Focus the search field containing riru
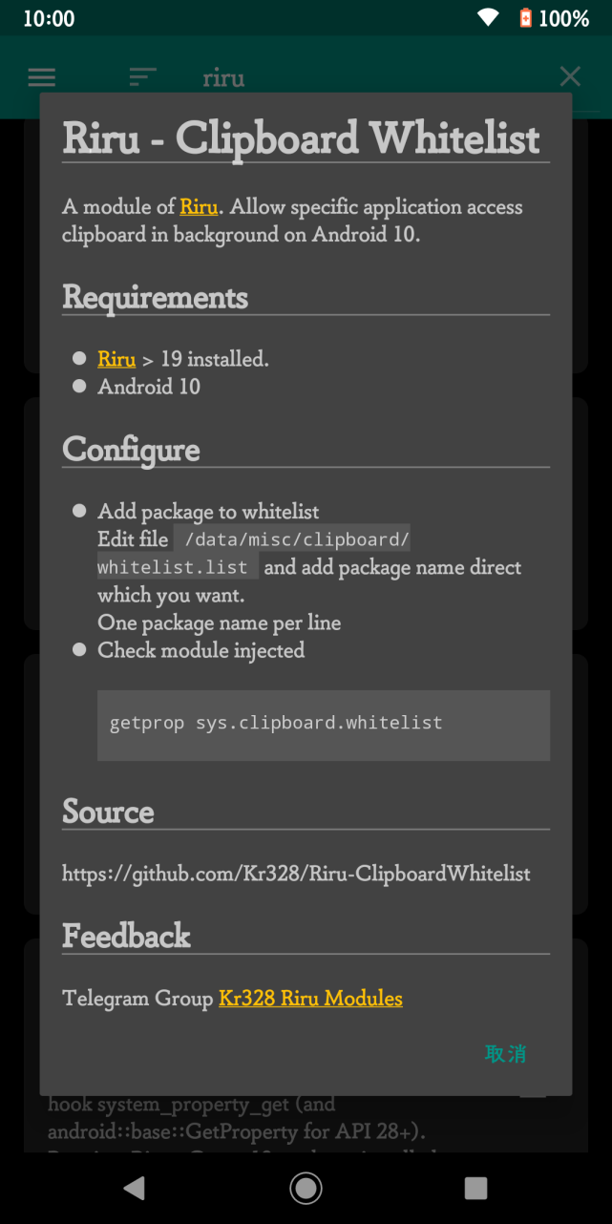Image resolution: width=612 pixels, height=1224 pixels. [363, 77]
